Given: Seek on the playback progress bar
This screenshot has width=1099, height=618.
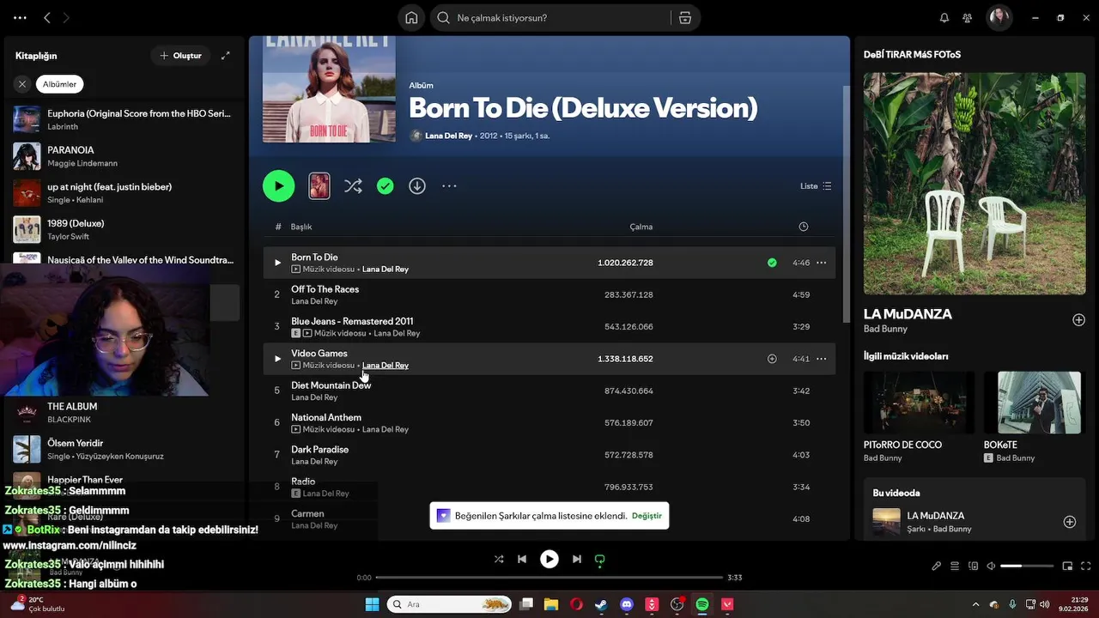Looking at the screenshot, I should pos(549,578).
